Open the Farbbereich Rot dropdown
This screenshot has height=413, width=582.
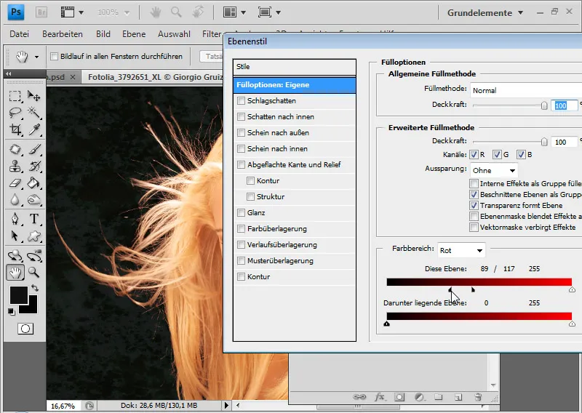click(x=461, y=250)
